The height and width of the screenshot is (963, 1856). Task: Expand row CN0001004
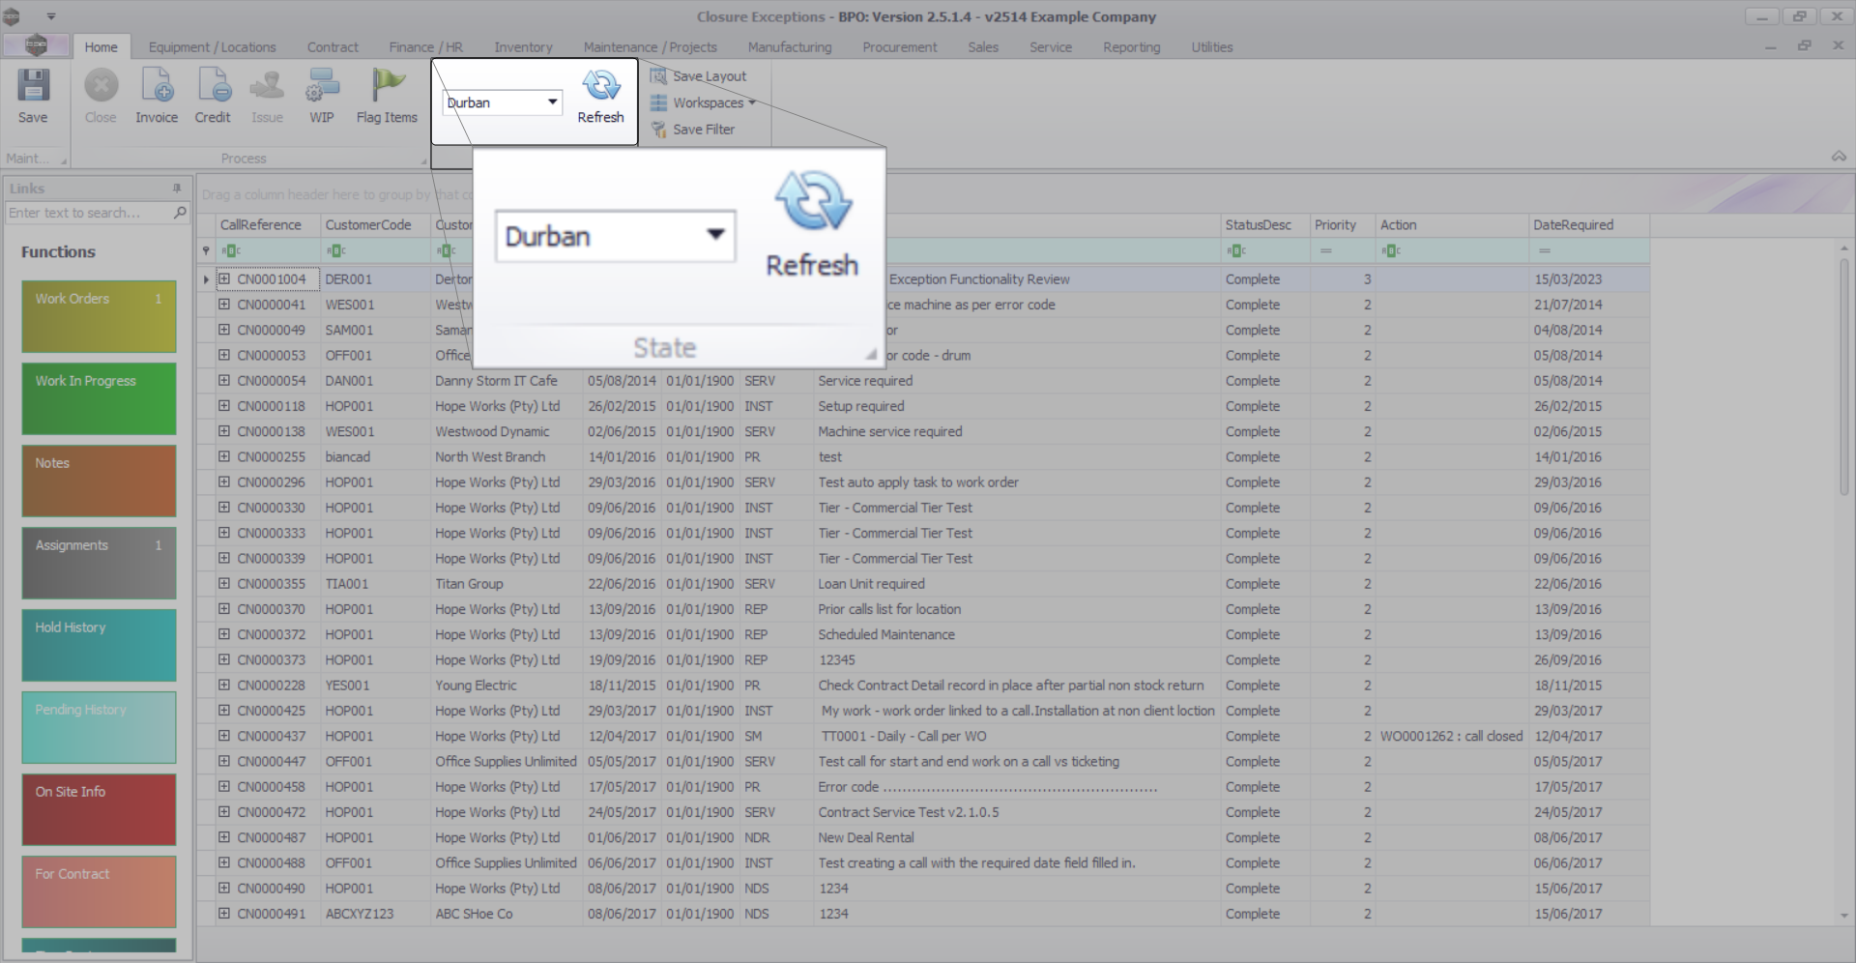pos(224,279)
